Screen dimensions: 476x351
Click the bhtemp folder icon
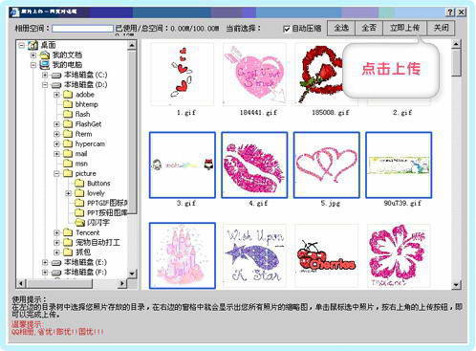[x=68, y=104]
